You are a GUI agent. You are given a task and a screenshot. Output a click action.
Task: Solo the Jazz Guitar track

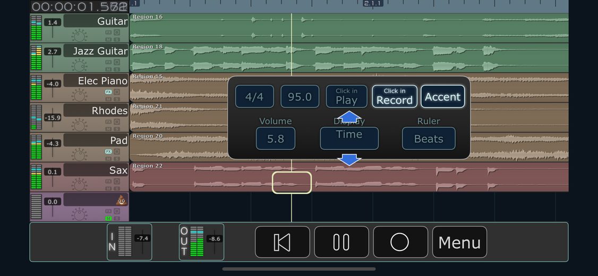click(x=117, y=69)
